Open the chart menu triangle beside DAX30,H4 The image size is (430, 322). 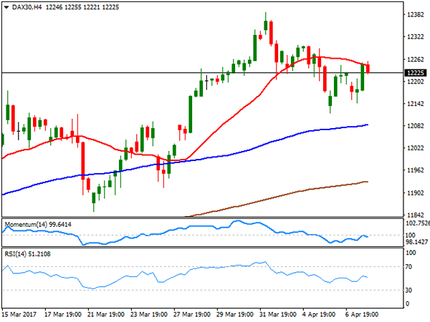[6, 7]
